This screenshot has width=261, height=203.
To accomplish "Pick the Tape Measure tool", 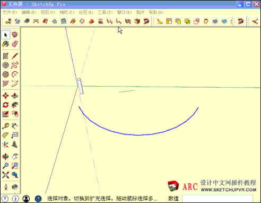I will [x=6, y=126].
